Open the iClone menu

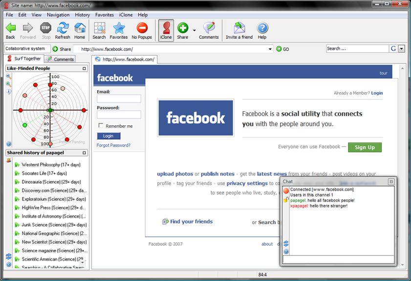coord(126,15)
